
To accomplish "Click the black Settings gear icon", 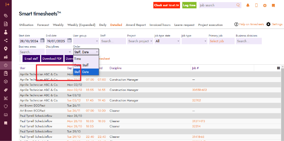I will point(268,24).
